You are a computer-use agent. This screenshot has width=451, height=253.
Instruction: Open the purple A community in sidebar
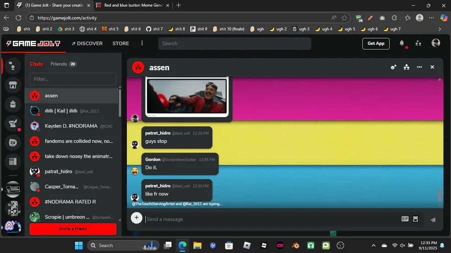click(x=13, y=227)
